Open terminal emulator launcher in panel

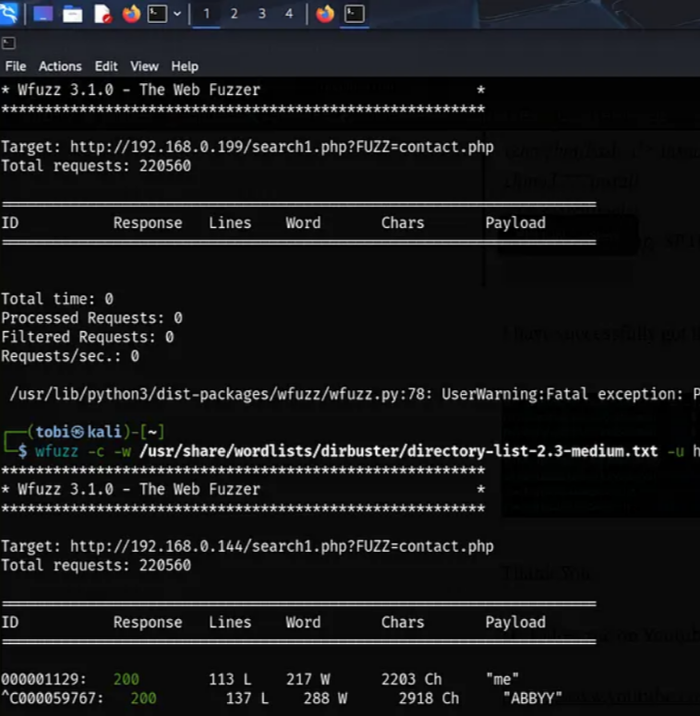pos(157,14)
